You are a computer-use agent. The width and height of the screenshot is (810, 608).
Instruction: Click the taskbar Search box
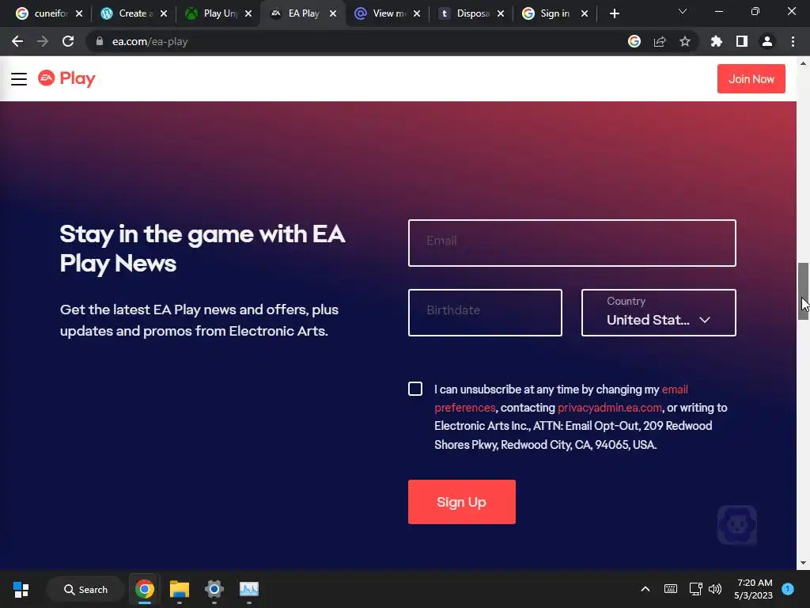tap(85, 589)
